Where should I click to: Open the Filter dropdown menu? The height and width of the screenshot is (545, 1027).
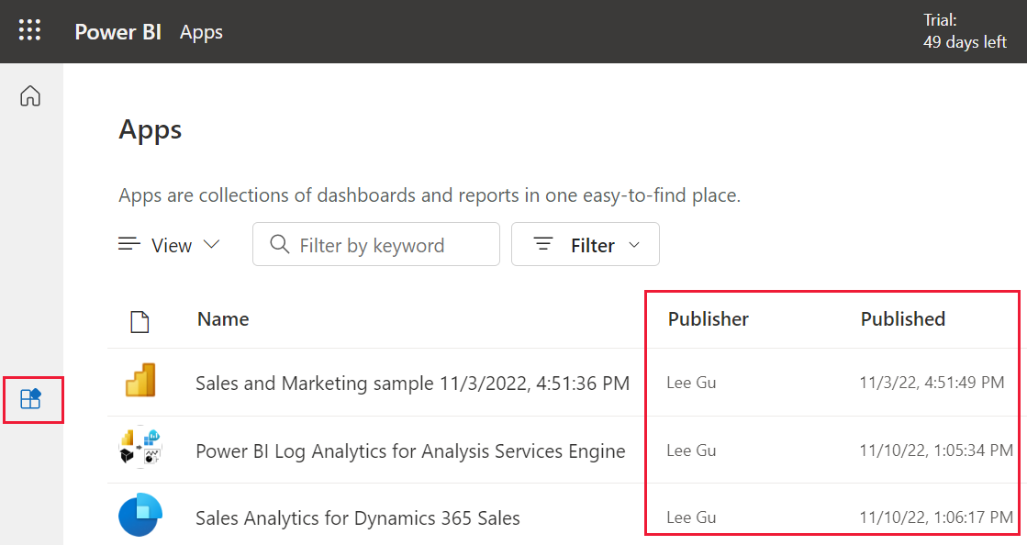pyautogui.click(x=586, y=245)
